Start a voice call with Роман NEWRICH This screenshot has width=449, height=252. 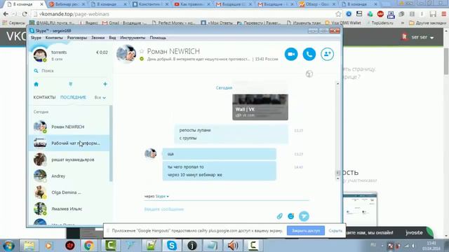point(309,54)
